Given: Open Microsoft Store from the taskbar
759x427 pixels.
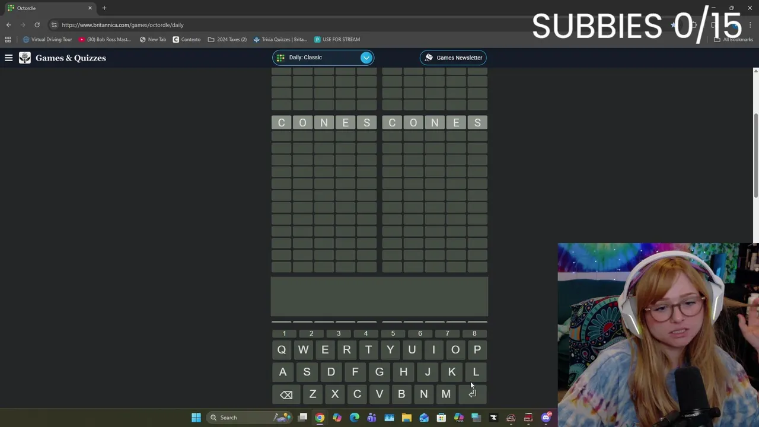Looking at the screenshot, I should click(x=441, y=418).
